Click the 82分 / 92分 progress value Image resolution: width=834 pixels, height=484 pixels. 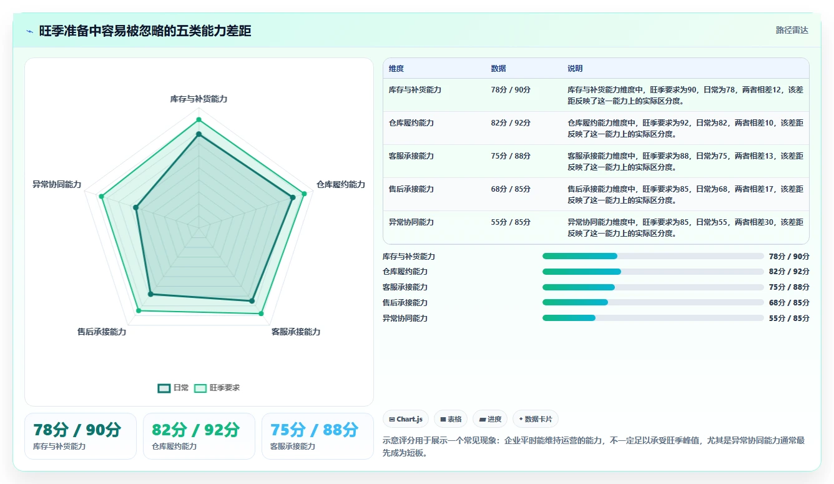click(789, 272)
